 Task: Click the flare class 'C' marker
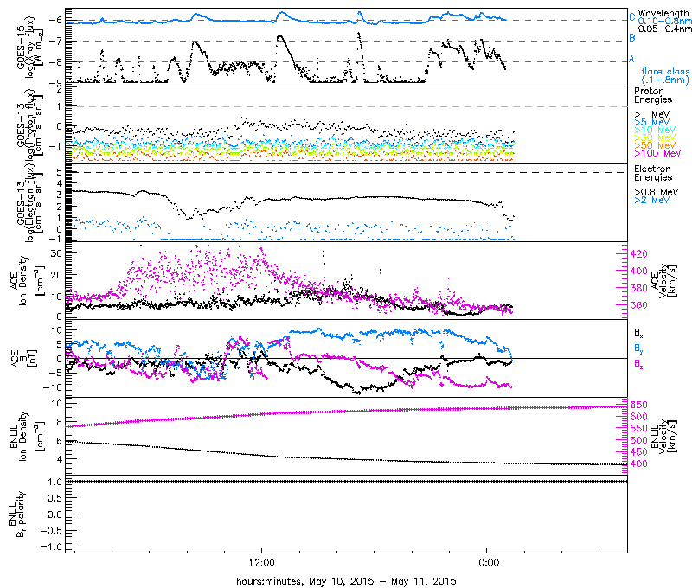pos(632,17)
